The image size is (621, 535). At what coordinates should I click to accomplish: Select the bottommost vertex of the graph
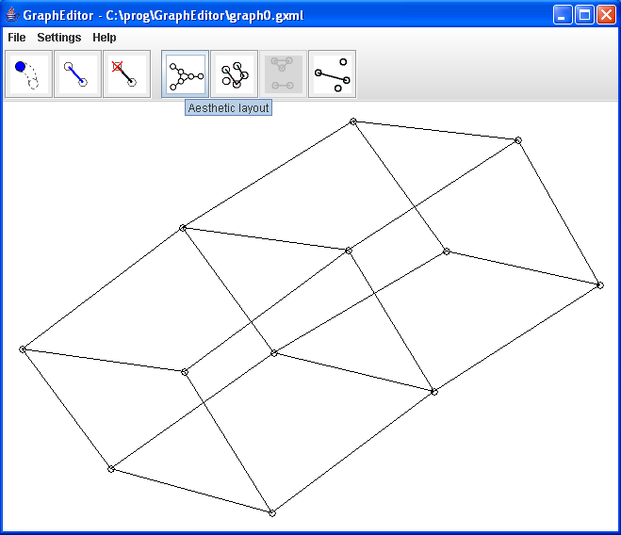click(272, 513)
